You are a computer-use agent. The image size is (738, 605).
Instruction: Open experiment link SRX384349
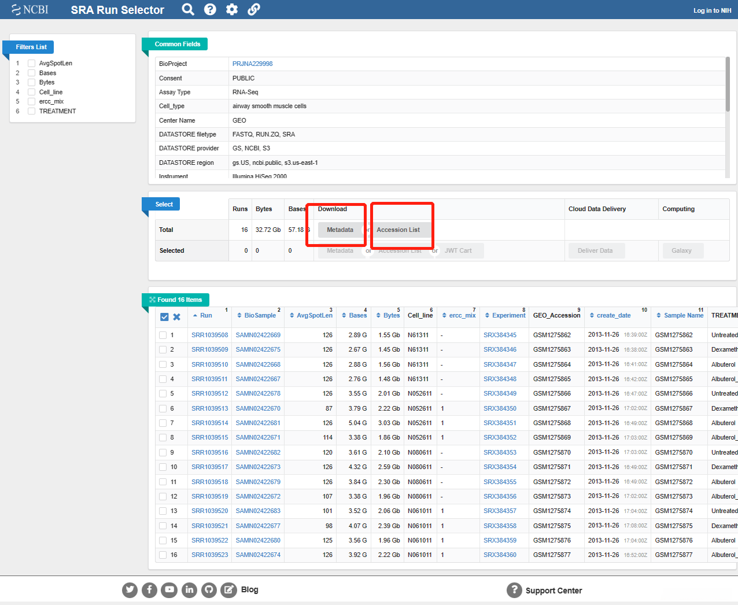500,393
